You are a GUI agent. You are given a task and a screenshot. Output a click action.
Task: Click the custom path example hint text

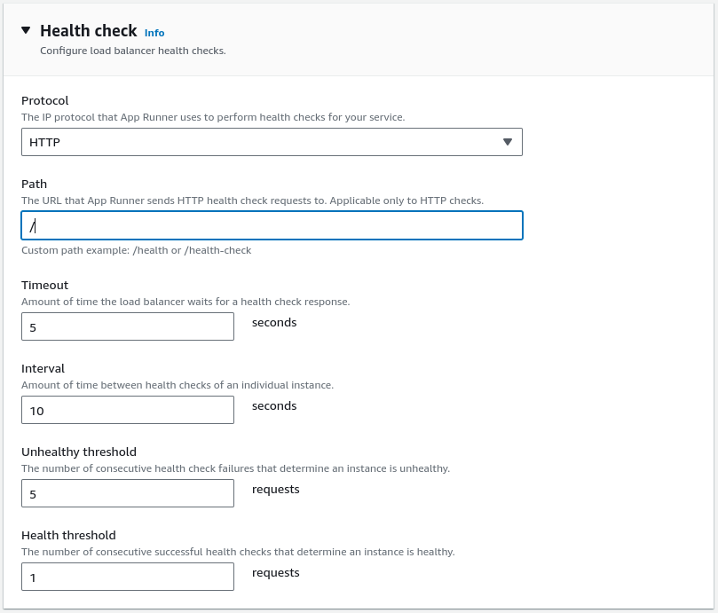coord(136,250)
